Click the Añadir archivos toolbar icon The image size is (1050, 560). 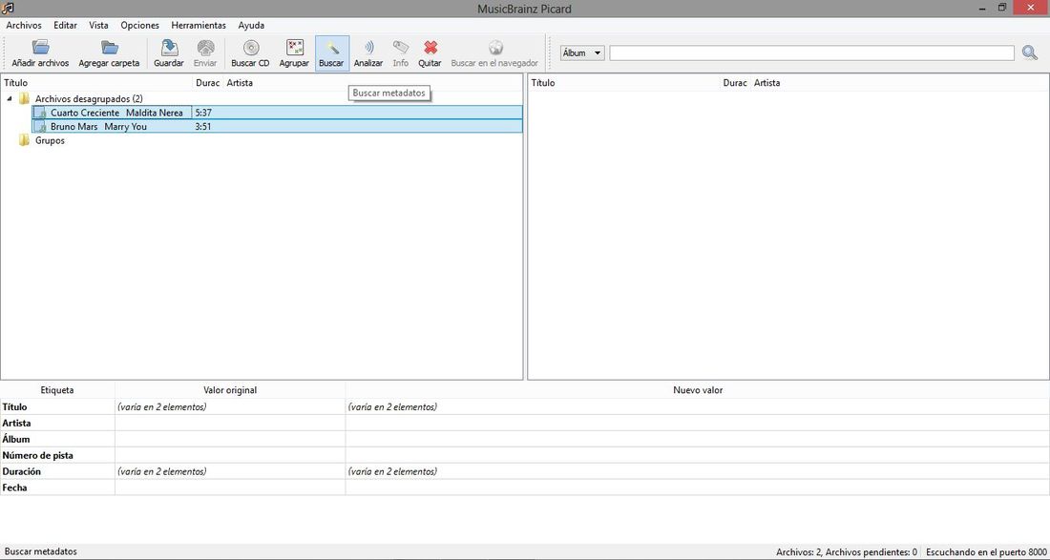tap(41, 48)
